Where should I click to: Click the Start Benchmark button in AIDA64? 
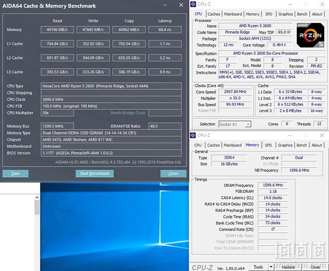[x=94, y=173]
